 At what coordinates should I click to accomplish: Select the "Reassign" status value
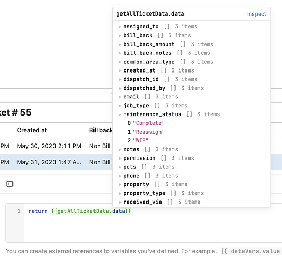point(149,132)
